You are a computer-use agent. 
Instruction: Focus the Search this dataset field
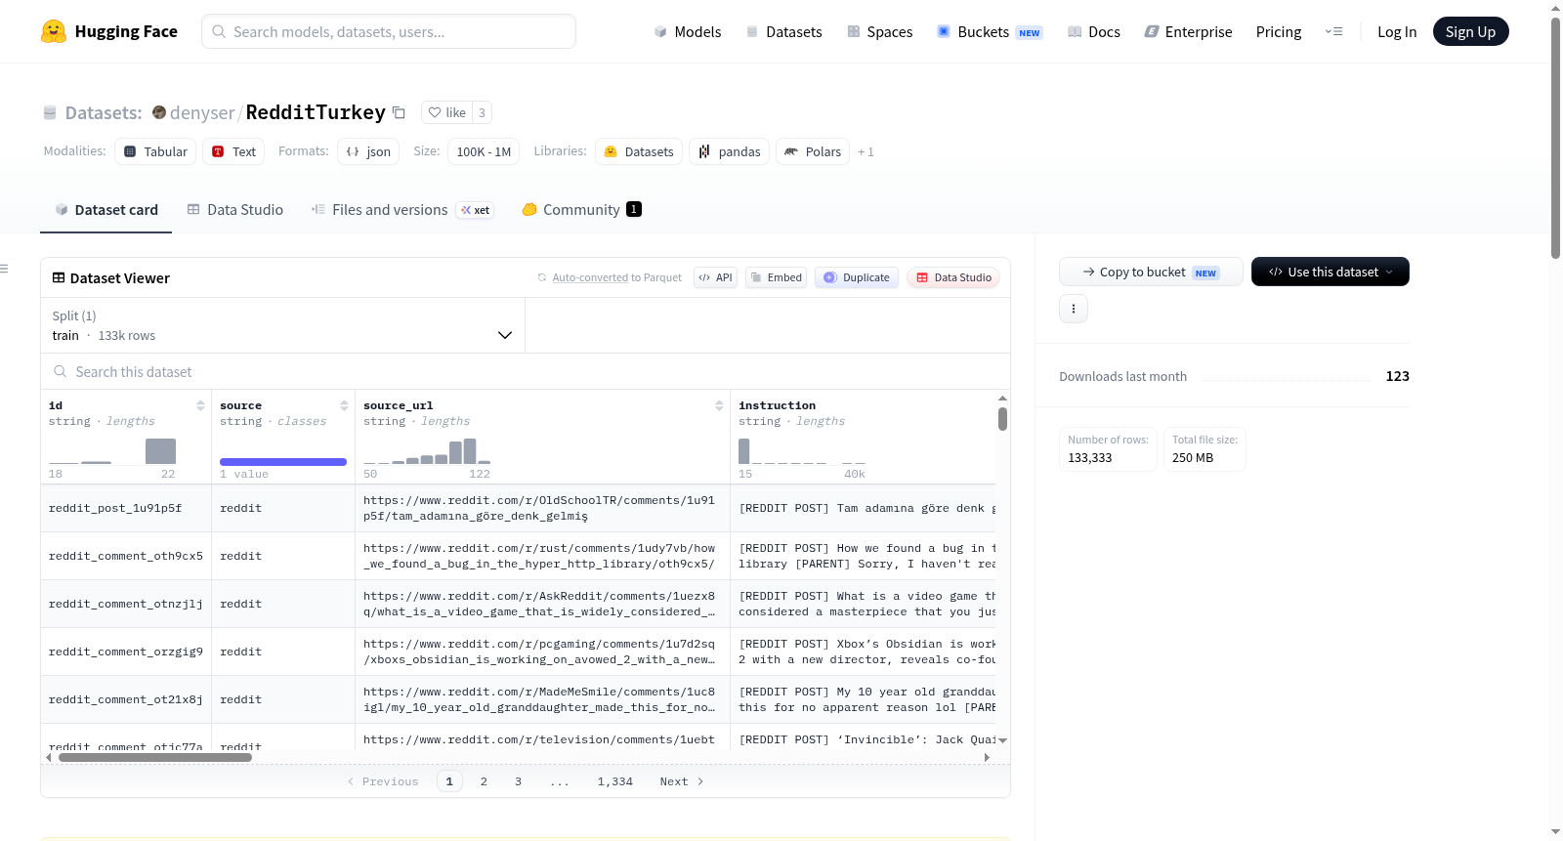(526, 371)
